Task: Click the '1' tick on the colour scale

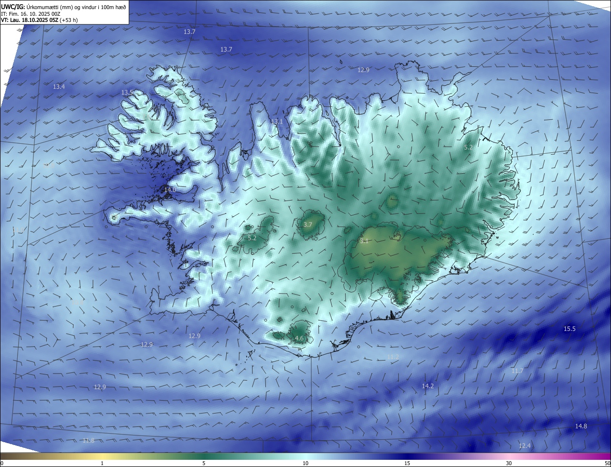Action: point(103,464)
